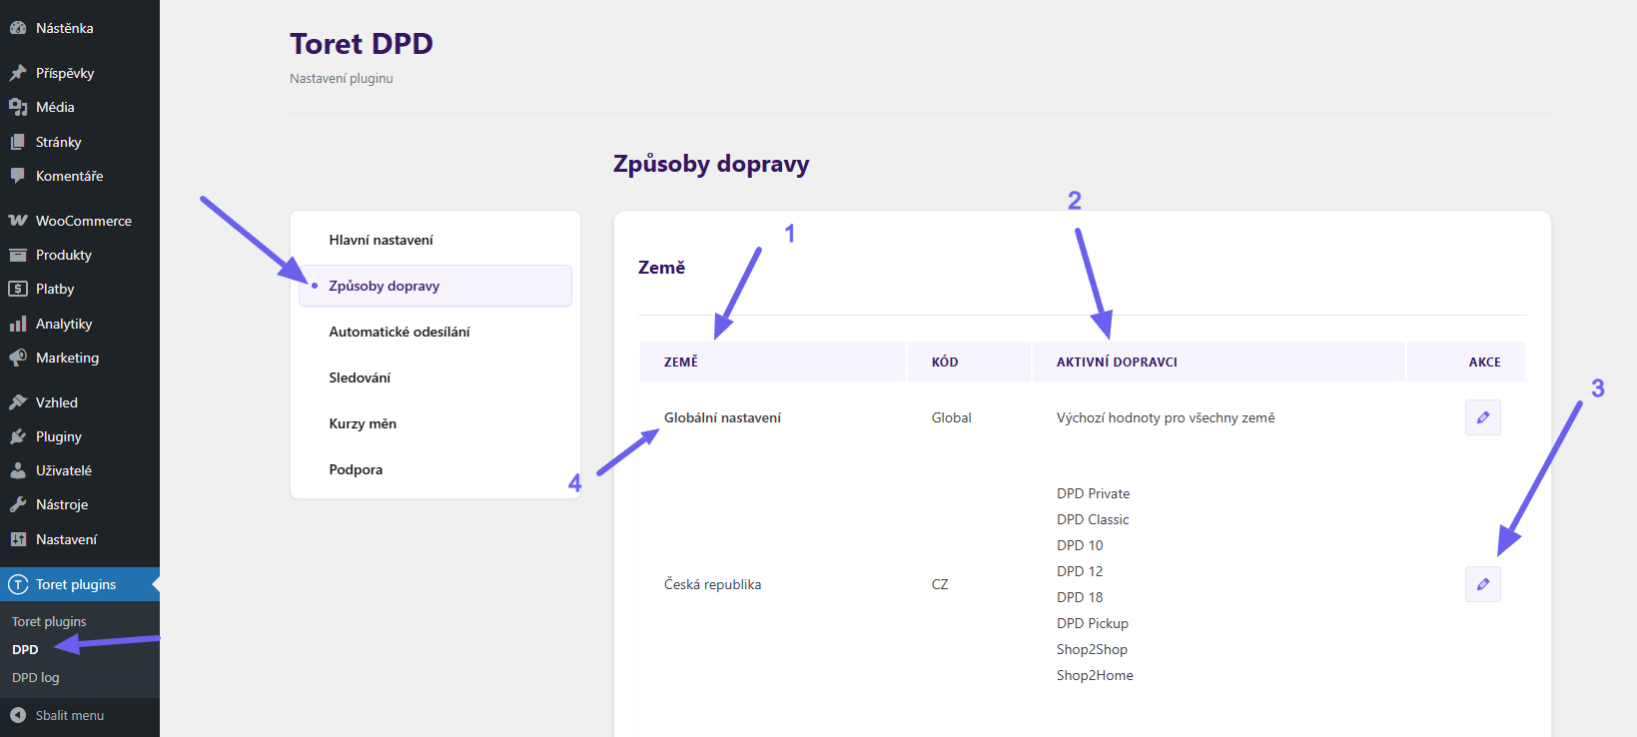Select the Vzhled appearance icon
This screenshot has width=1637, height=737.
(18, 401)
